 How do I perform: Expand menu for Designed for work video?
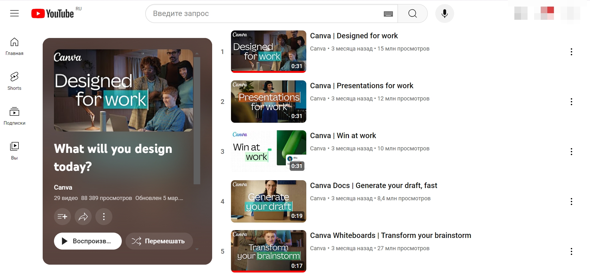[571, 52]
